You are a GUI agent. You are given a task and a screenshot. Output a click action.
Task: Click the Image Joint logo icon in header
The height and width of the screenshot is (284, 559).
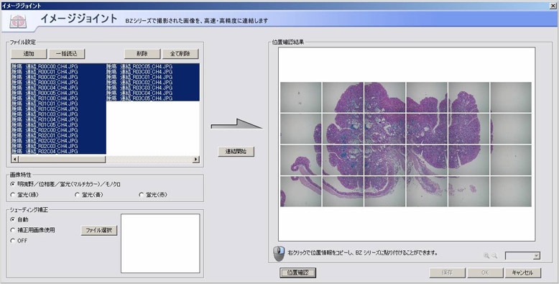coord(17,22)
